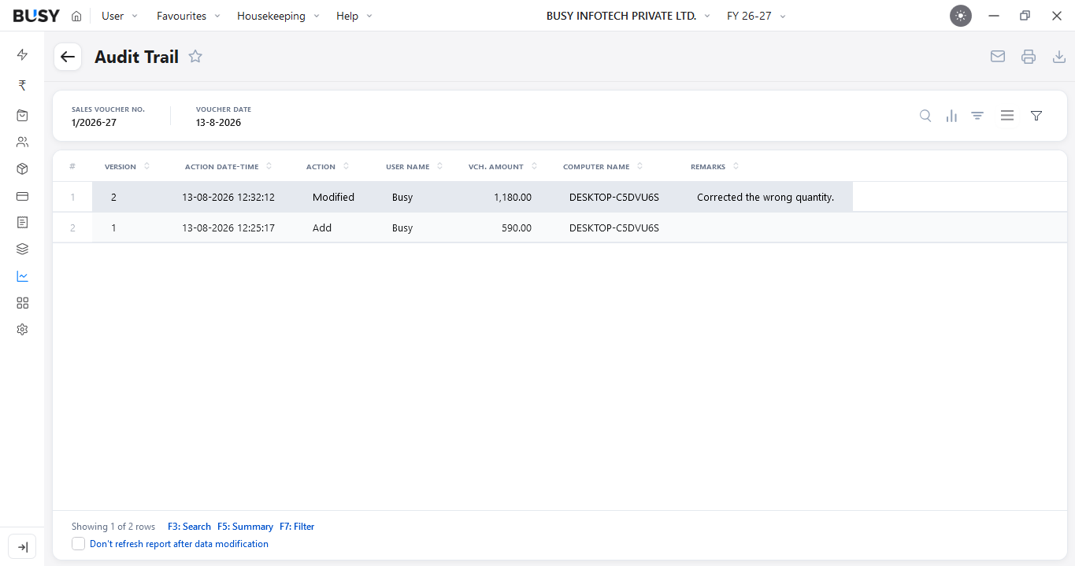Sort by Vch. Amount column arrows

pyautogui.click(x=534, y=166)
